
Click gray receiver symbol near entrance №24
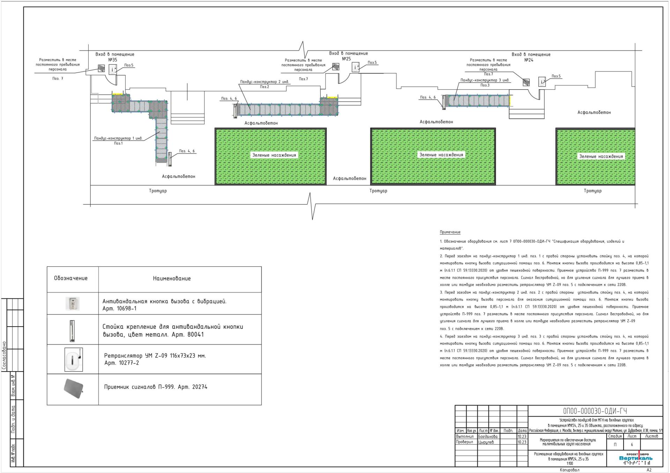pos(526,82)
